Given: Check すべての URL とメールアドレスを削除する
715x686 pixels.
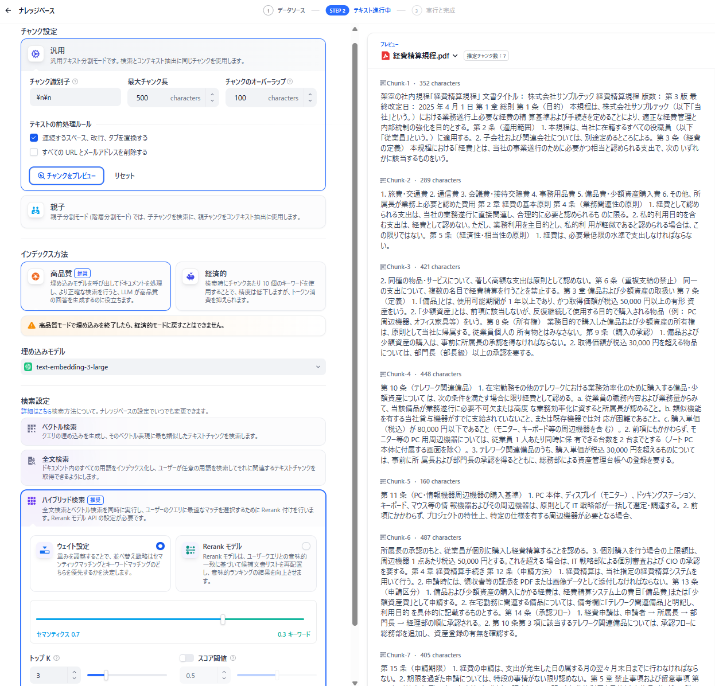Looking at the screenshot, I should click(x=34, y=152).
